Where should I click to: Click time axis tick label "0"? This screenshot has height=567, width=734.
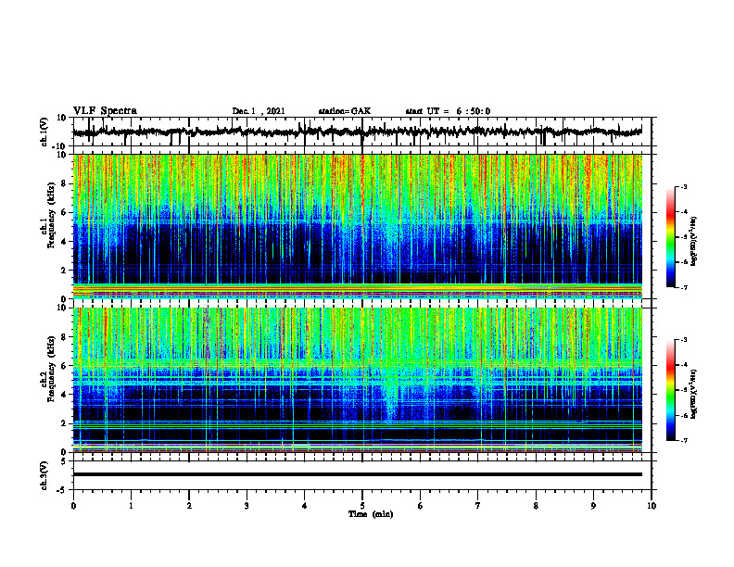point(73,506)
